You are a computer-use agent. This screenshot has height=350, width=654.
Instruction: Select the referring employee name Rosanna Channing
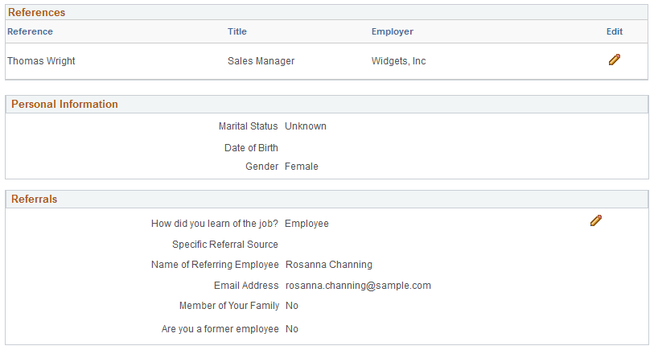pyautogui.click(x=329, y=265)
